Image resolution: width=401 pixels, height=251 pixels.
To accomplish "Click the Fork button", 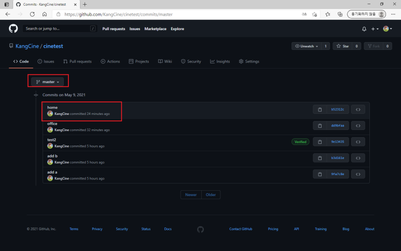I will pos(374,46).
